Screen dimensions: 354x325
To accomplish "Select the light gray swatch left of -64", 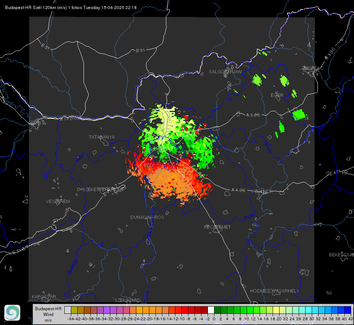I will click(x=68, y=310).
